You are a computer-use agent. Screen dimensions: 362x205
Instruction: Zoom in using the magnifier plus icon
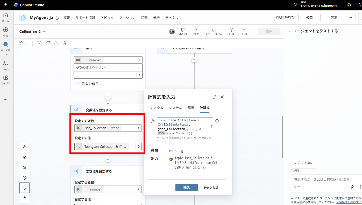(x=24, y=147)
